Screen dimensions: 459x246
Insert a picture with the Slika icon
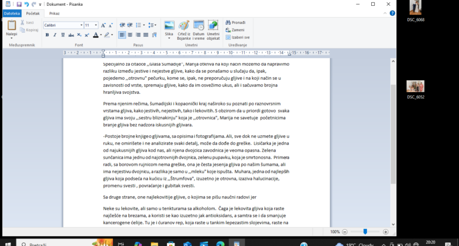pyautogui.click(x=169, y=26)
